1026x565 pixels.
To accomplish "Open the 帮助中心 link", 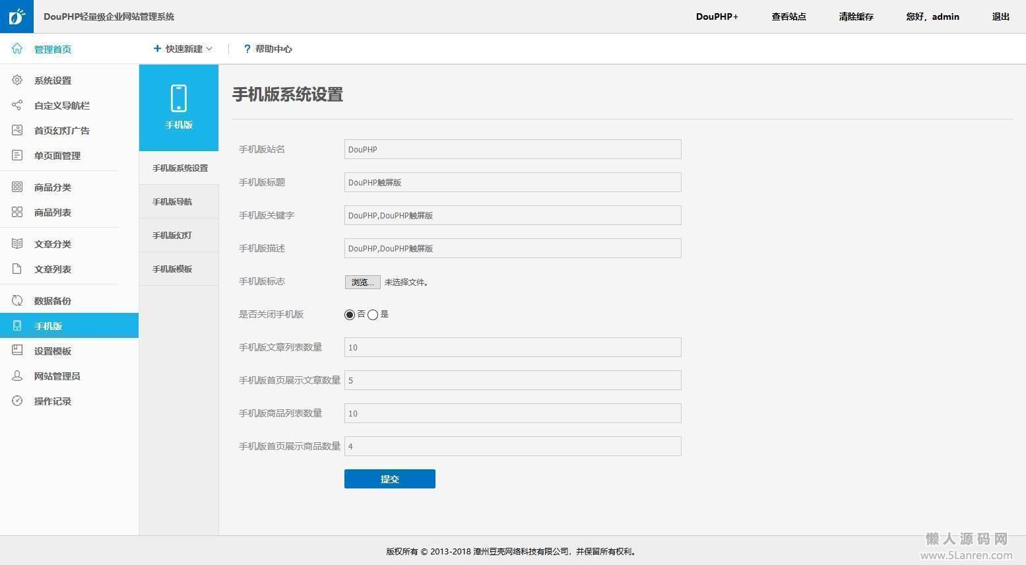I will (268, 49).
